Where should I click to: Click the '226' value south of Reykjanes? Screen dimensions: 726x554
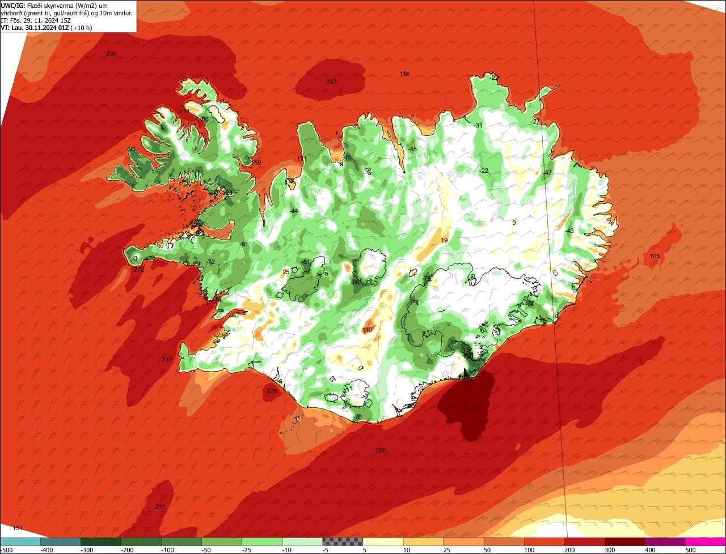tap(272, 391)
